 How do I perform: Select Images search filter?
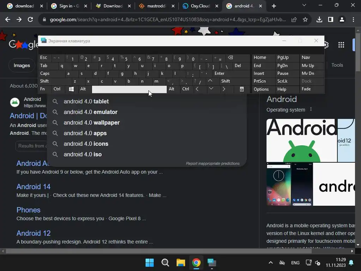(x=22, y=65)
